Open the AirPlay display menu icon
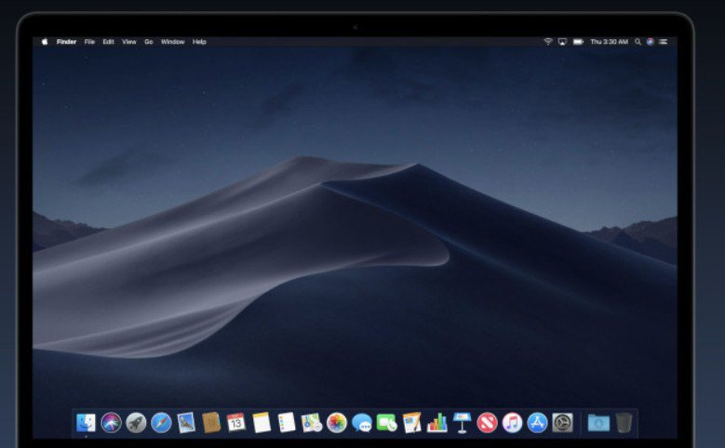The image size is (725, 448). tap(562, 42)
